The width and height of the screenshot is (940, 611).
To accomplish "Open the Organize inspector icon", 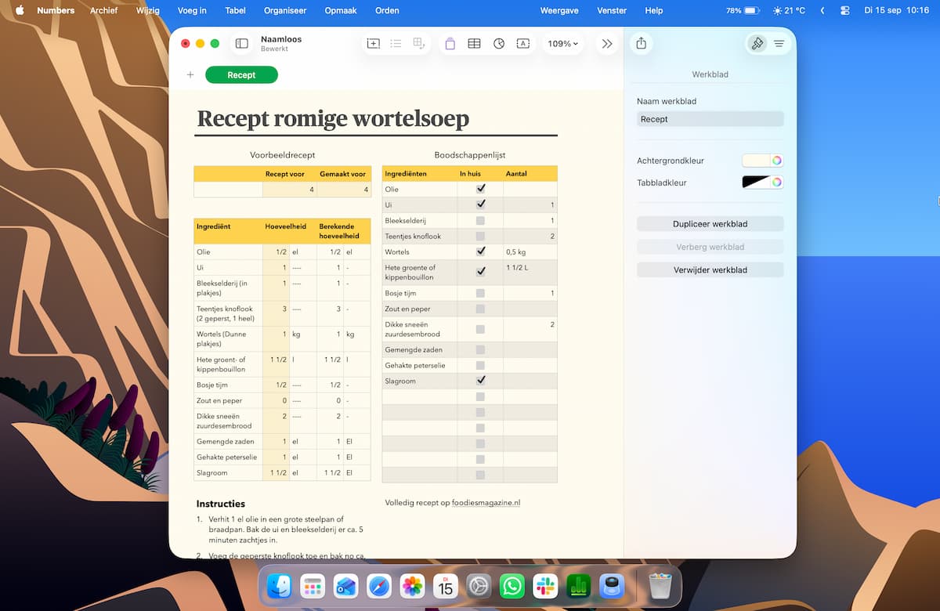I will pyautogui.click(x=779, y=44).
